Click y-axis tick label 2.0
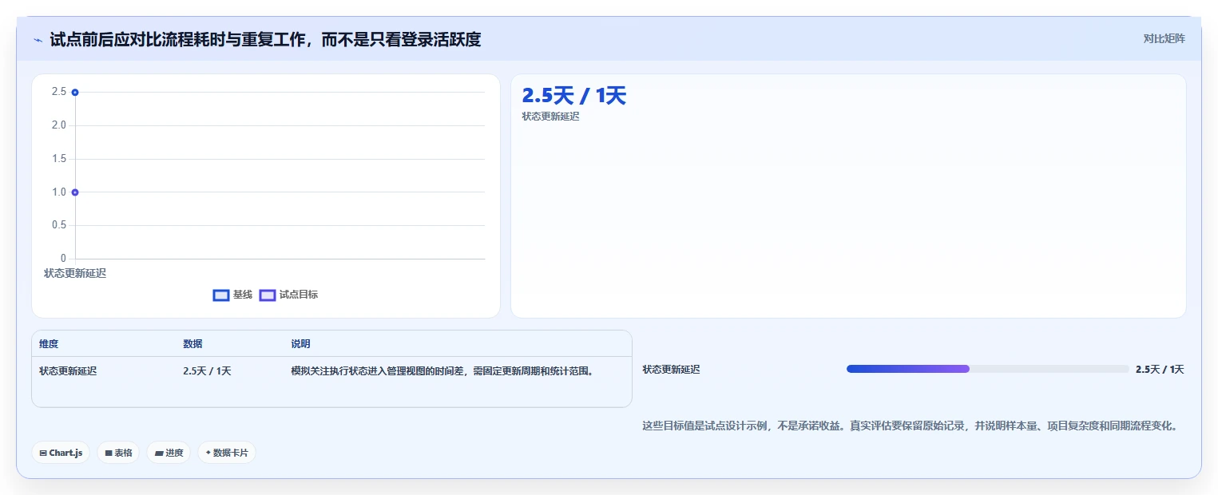 point(59,125)
